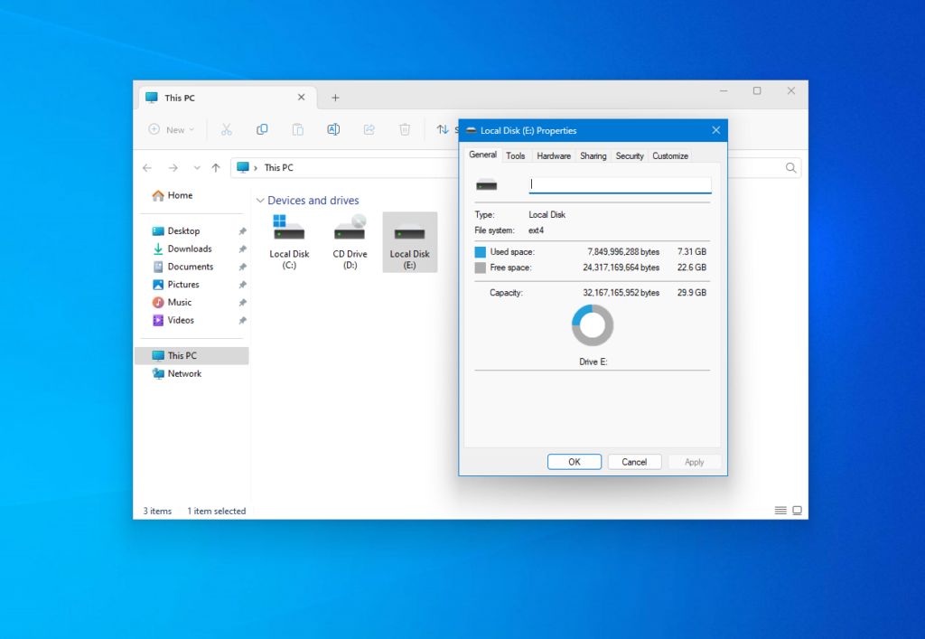Select the CD Drive (D:) icon

(350, 241)
